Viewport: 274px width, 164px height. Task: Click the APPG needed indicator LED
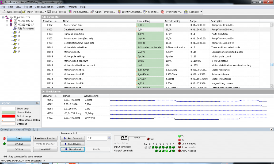point(180,151)
